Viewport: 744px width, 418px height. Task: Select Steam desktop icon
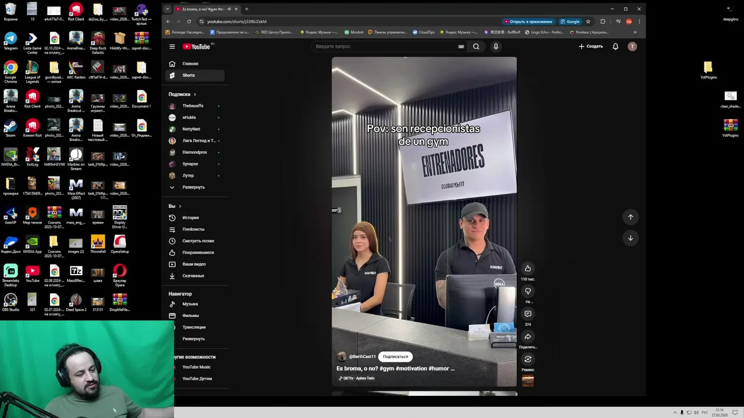click(x=10, y=128)
